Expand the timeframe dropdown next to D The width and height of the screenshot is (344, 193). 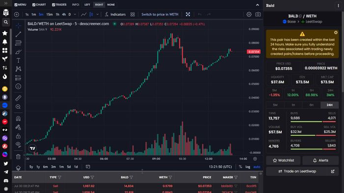[75, 14]
